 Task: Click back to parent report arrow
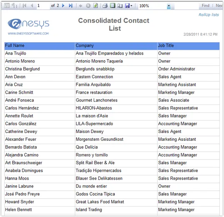81,6
